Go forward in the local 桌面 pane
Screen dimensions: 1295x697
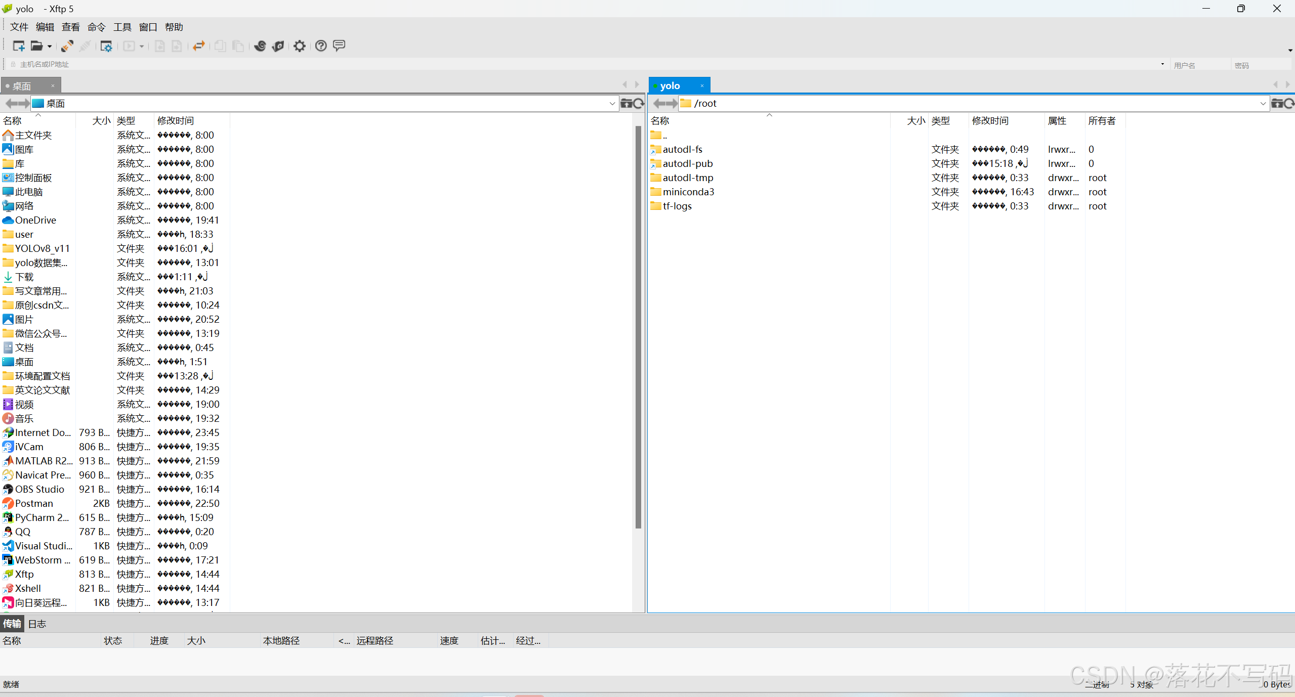(23, 104)
